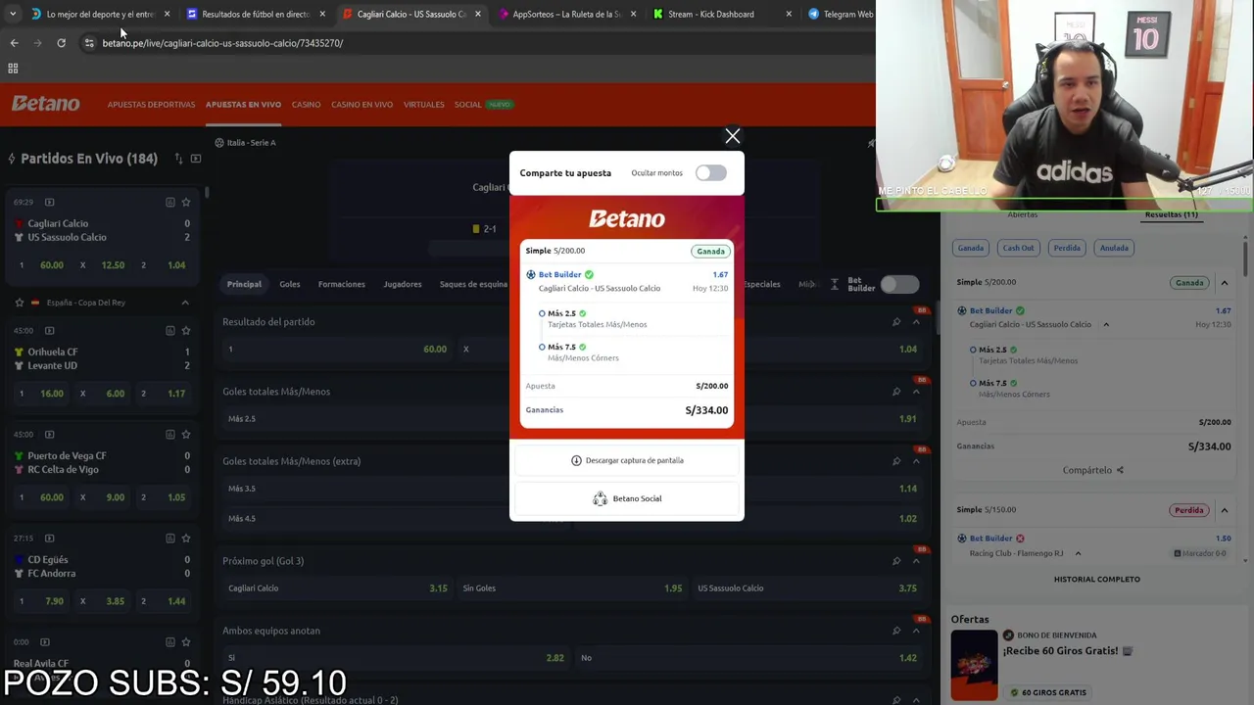Viewport: 1254px width, 705px height.
Task: Select odds 7.90 for CD Egüés win
Action: pos(41,601)
